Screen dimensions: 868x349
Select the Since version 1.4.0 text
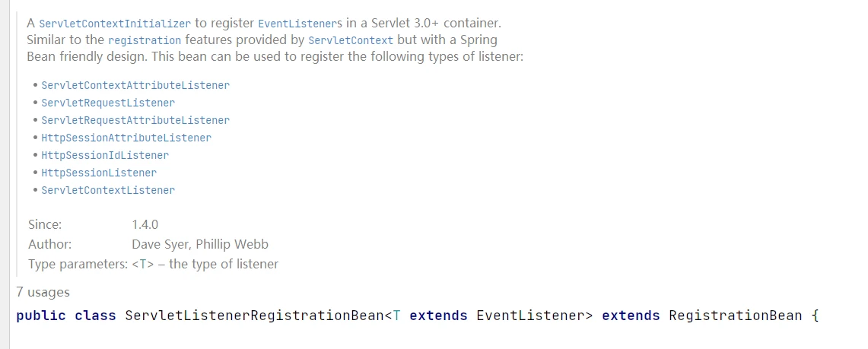[x=145, y=224]
